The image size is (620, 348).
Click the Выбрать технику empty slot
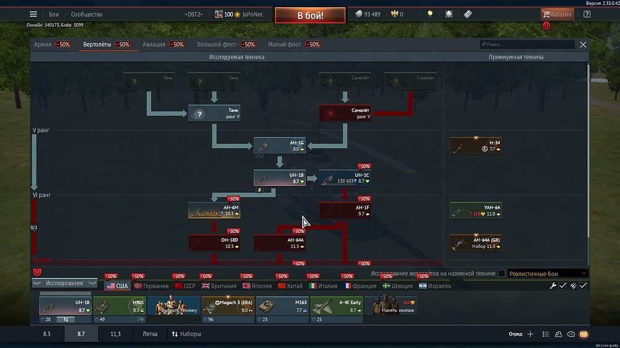coord(174,306)
